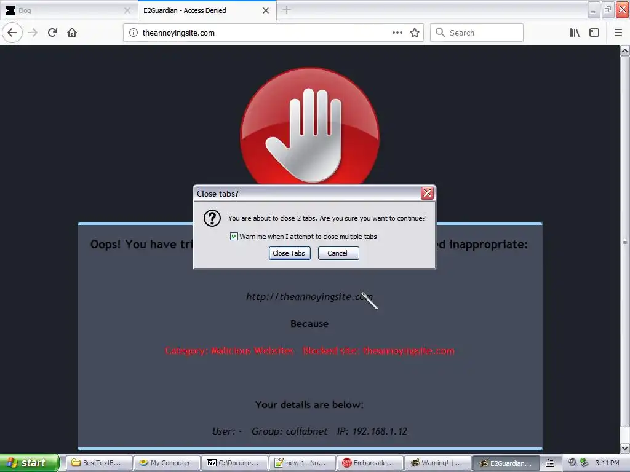The width and height of the screenshot is (630, 472).
Task: Close the Blog tab
Action: tap(127, 10)
